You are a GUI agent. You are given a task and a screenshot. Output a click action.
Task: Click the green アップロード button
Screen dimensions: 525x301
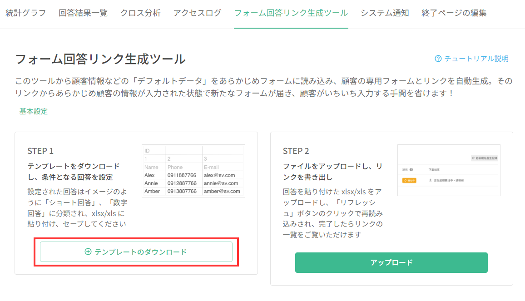(391, 262)
